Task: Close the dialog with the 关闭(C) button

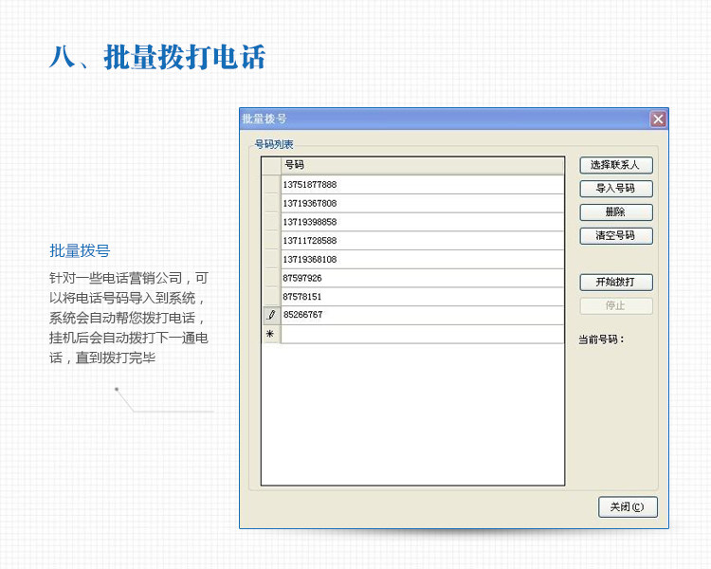Action: (628, 506)
